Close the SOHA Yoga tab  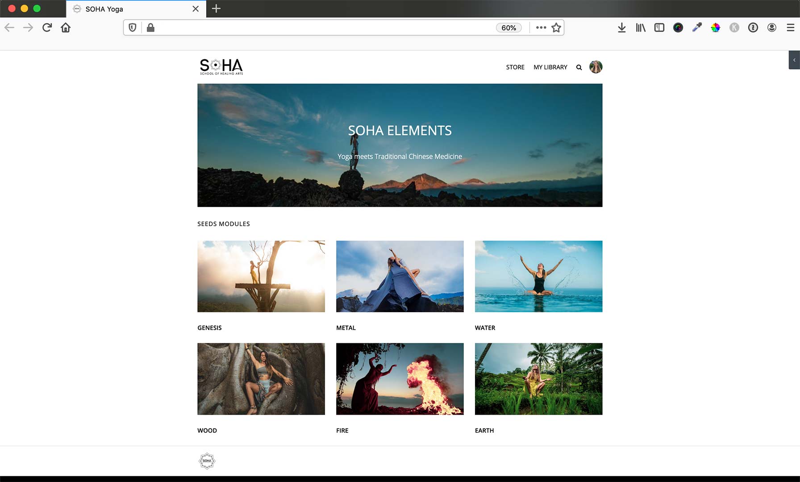(x=196, y=9)
